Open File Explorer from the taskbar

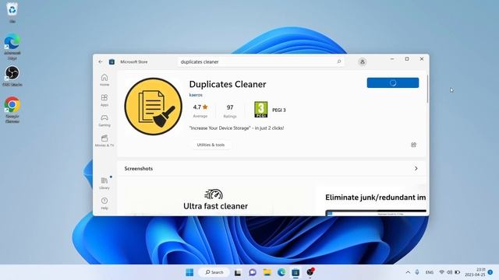tap(267, 272)
